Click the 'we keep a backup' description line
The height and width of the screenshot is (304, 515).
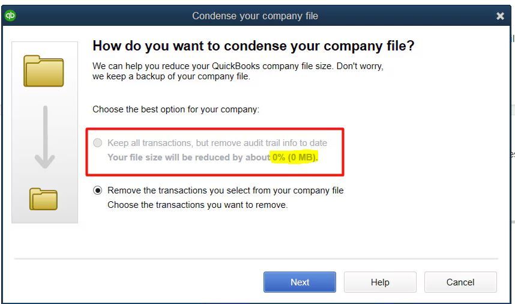point(171,76)
